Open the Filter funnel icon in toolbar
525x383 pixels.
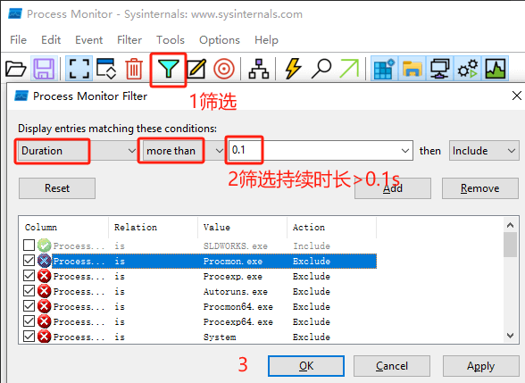pos(168,69)
